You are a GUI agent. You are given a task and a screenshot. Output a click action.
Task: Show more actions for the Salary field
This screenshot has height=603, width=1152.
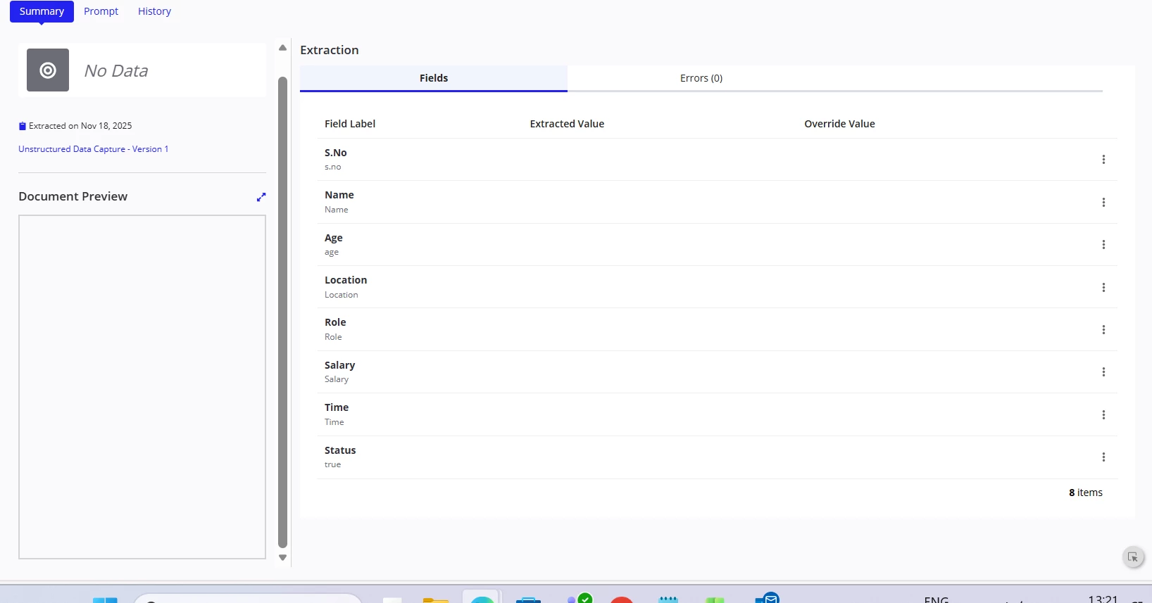tap(1103, 372)
